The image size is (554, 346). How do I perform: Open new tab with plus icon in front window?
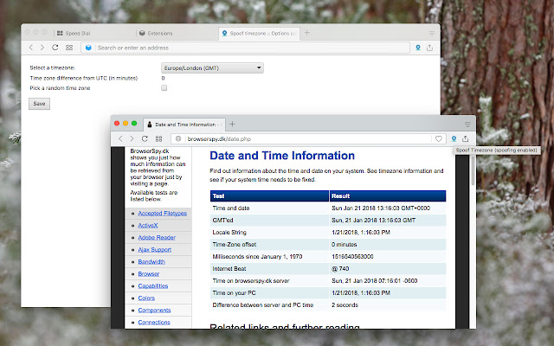(232, 124)
